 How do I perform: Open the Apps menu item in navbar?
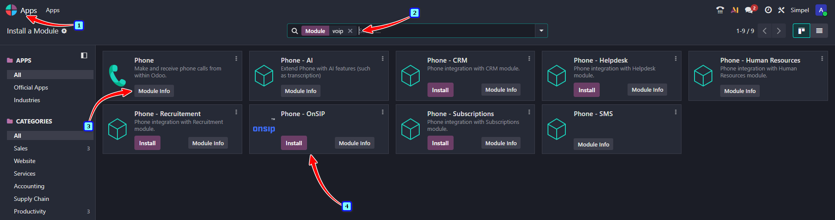(x=53, y=10)
